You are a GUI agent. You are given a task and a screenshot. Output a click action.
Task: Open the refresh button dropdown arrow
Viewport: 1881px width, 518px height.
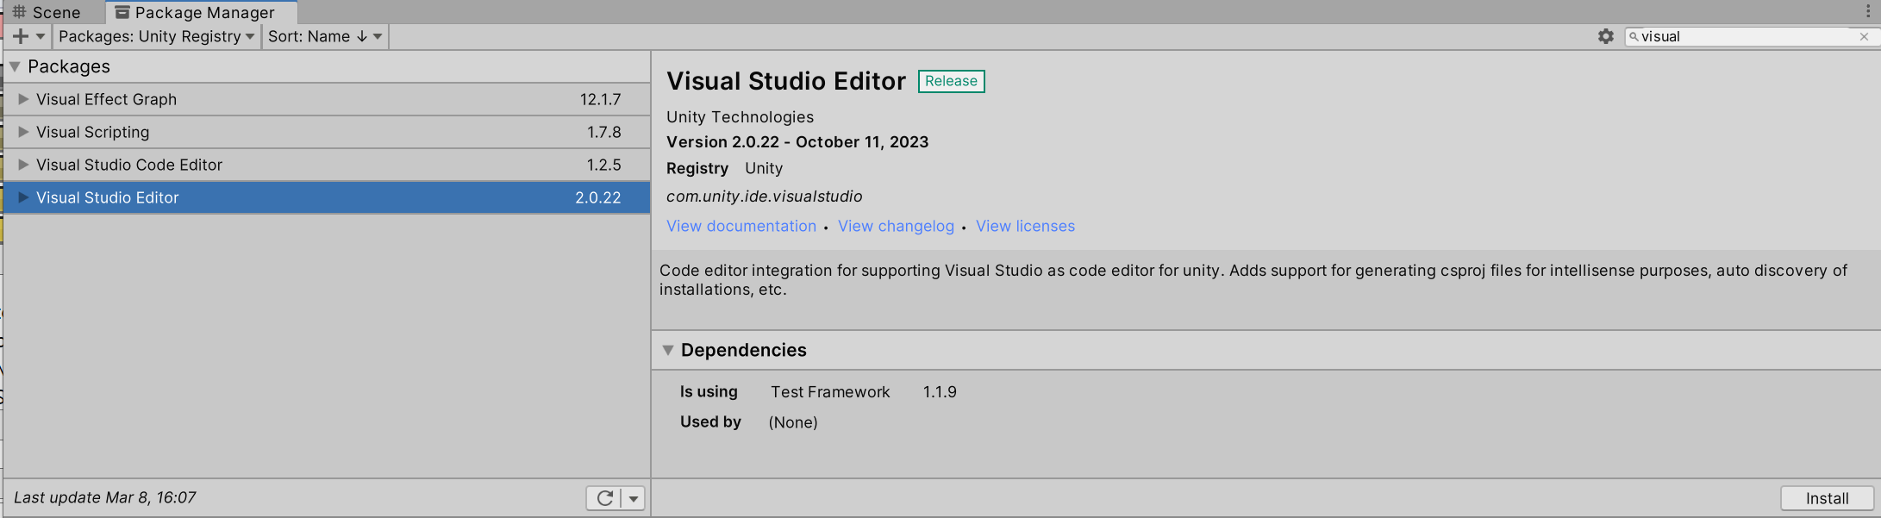(x=634, y=498)
